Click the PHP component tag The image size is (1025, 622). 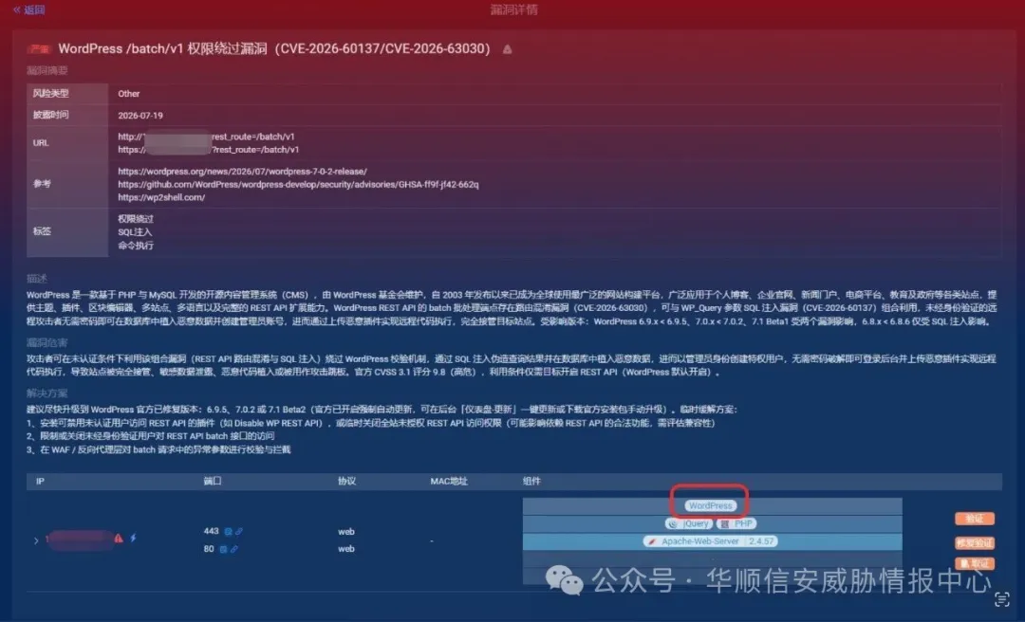tap(736, 524)
